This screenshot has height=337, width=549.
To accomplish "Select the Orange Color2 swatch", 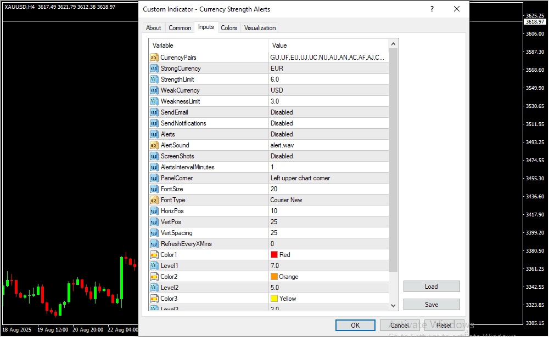I will (x=274, y=277).
